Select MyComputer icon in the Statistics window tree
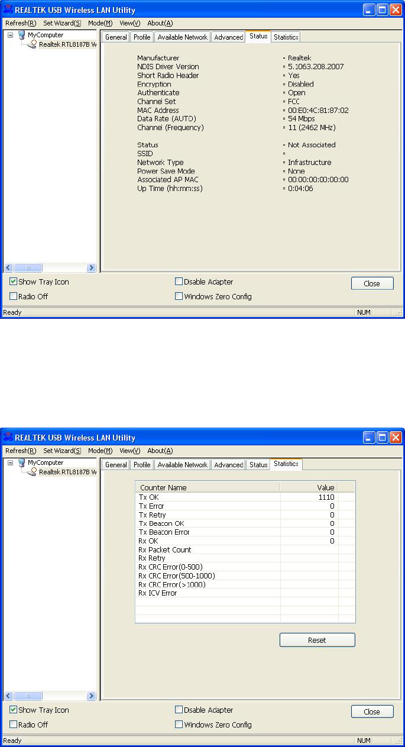This screenshot has height=747, width=405. point(22,463)
